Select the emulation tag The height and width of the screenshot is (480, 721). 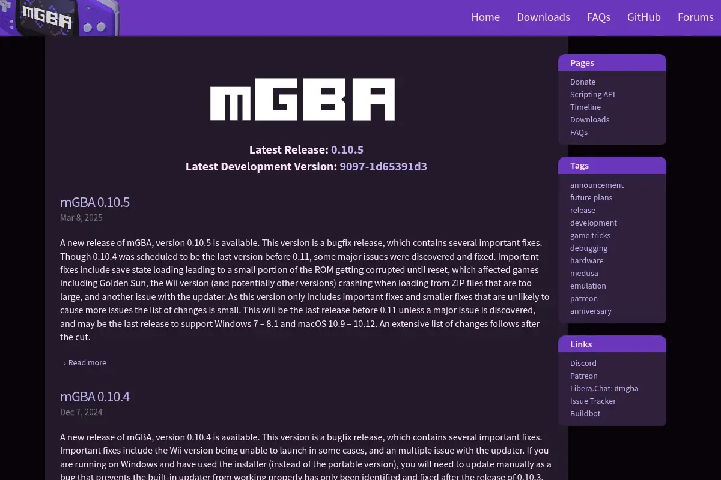tap(588, 286)
